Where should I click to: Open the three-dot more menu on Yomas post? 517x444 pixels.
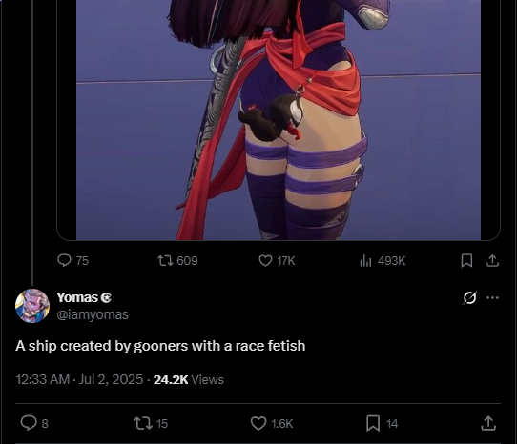492,298
